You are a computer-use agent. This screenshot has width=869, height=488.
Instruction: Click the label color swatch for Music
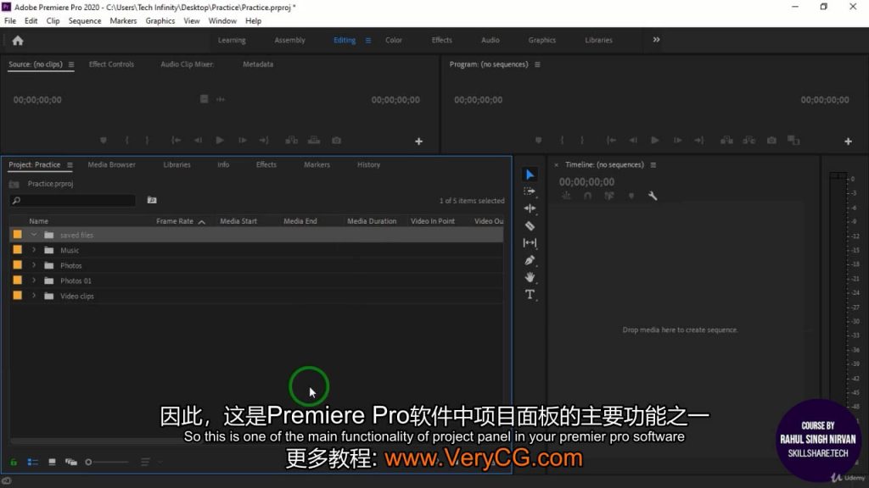point(18,250)
